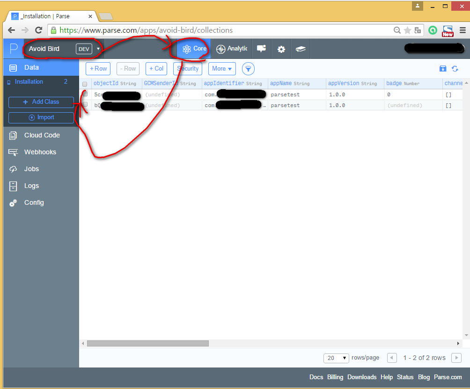
Task: Open the rows per page dropdown
Action: coord(336,358)
